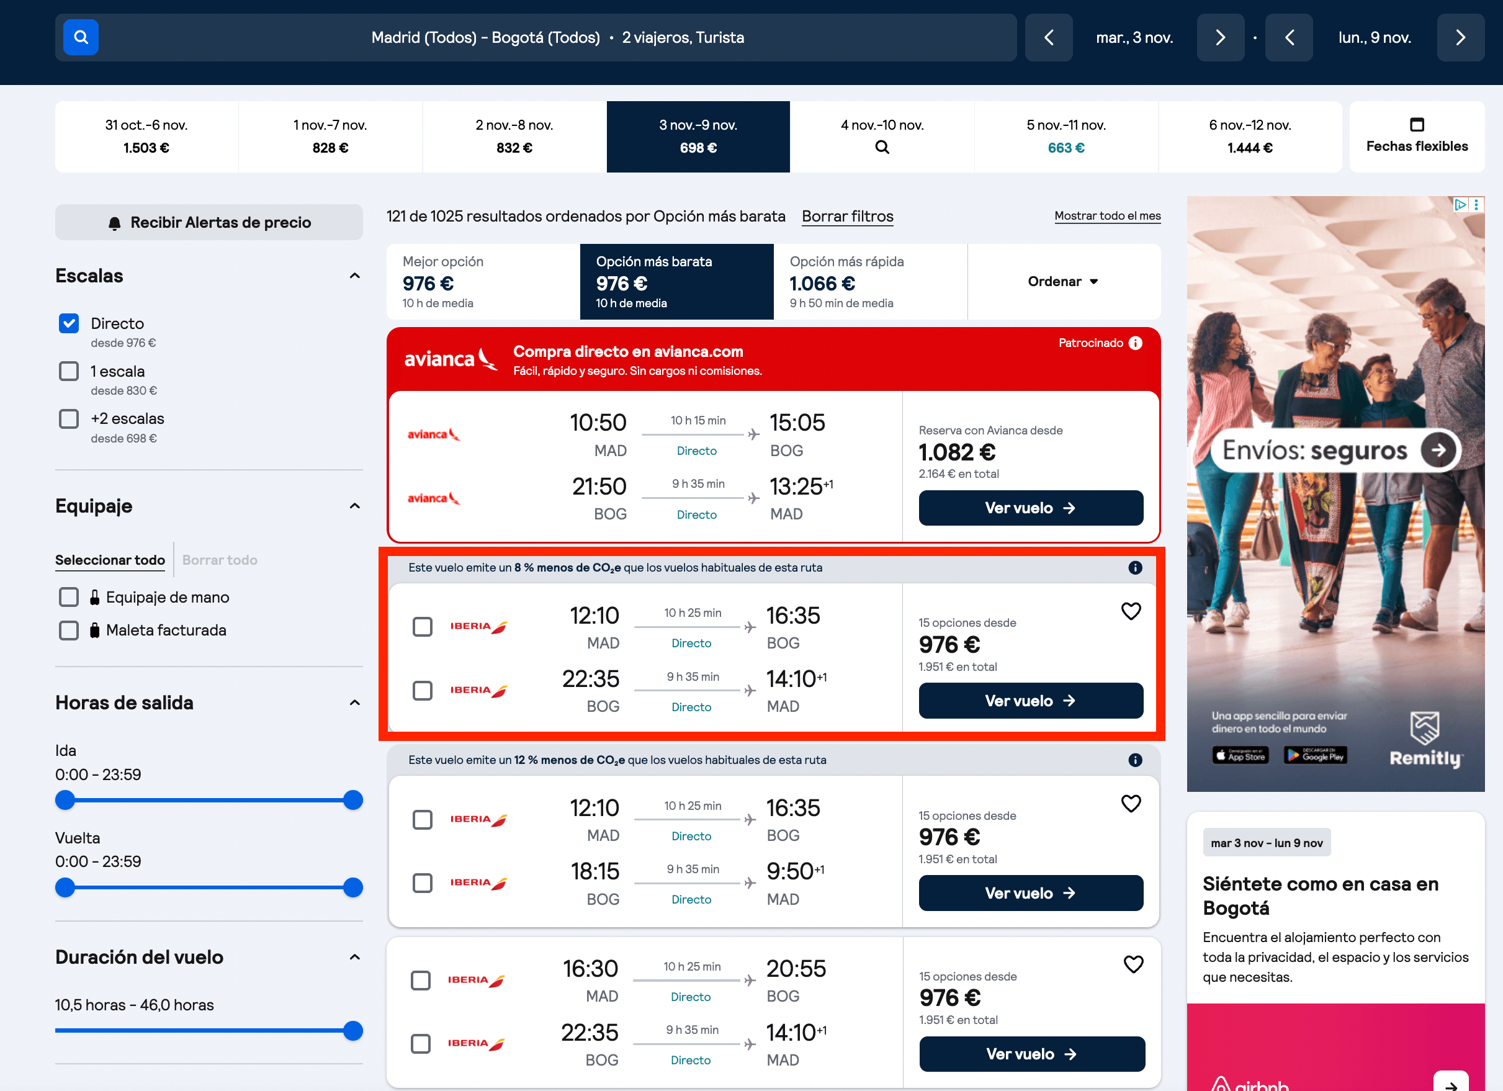Open ad options three-dot icon
The image size is (1503, 1091).
[x=1476, y=204]
